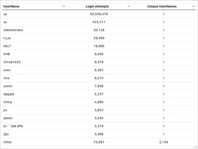Click the 7,908 login attempts value

click(99, 86)
